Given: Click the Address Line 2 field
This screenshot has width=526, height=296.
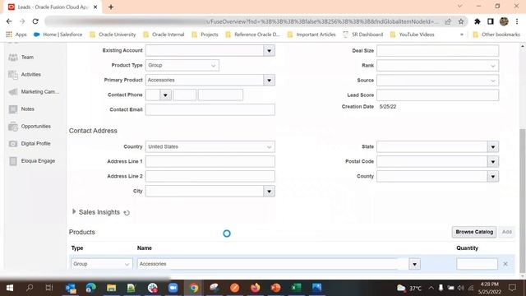Looking at the screenshot, I should pos(210,177).
